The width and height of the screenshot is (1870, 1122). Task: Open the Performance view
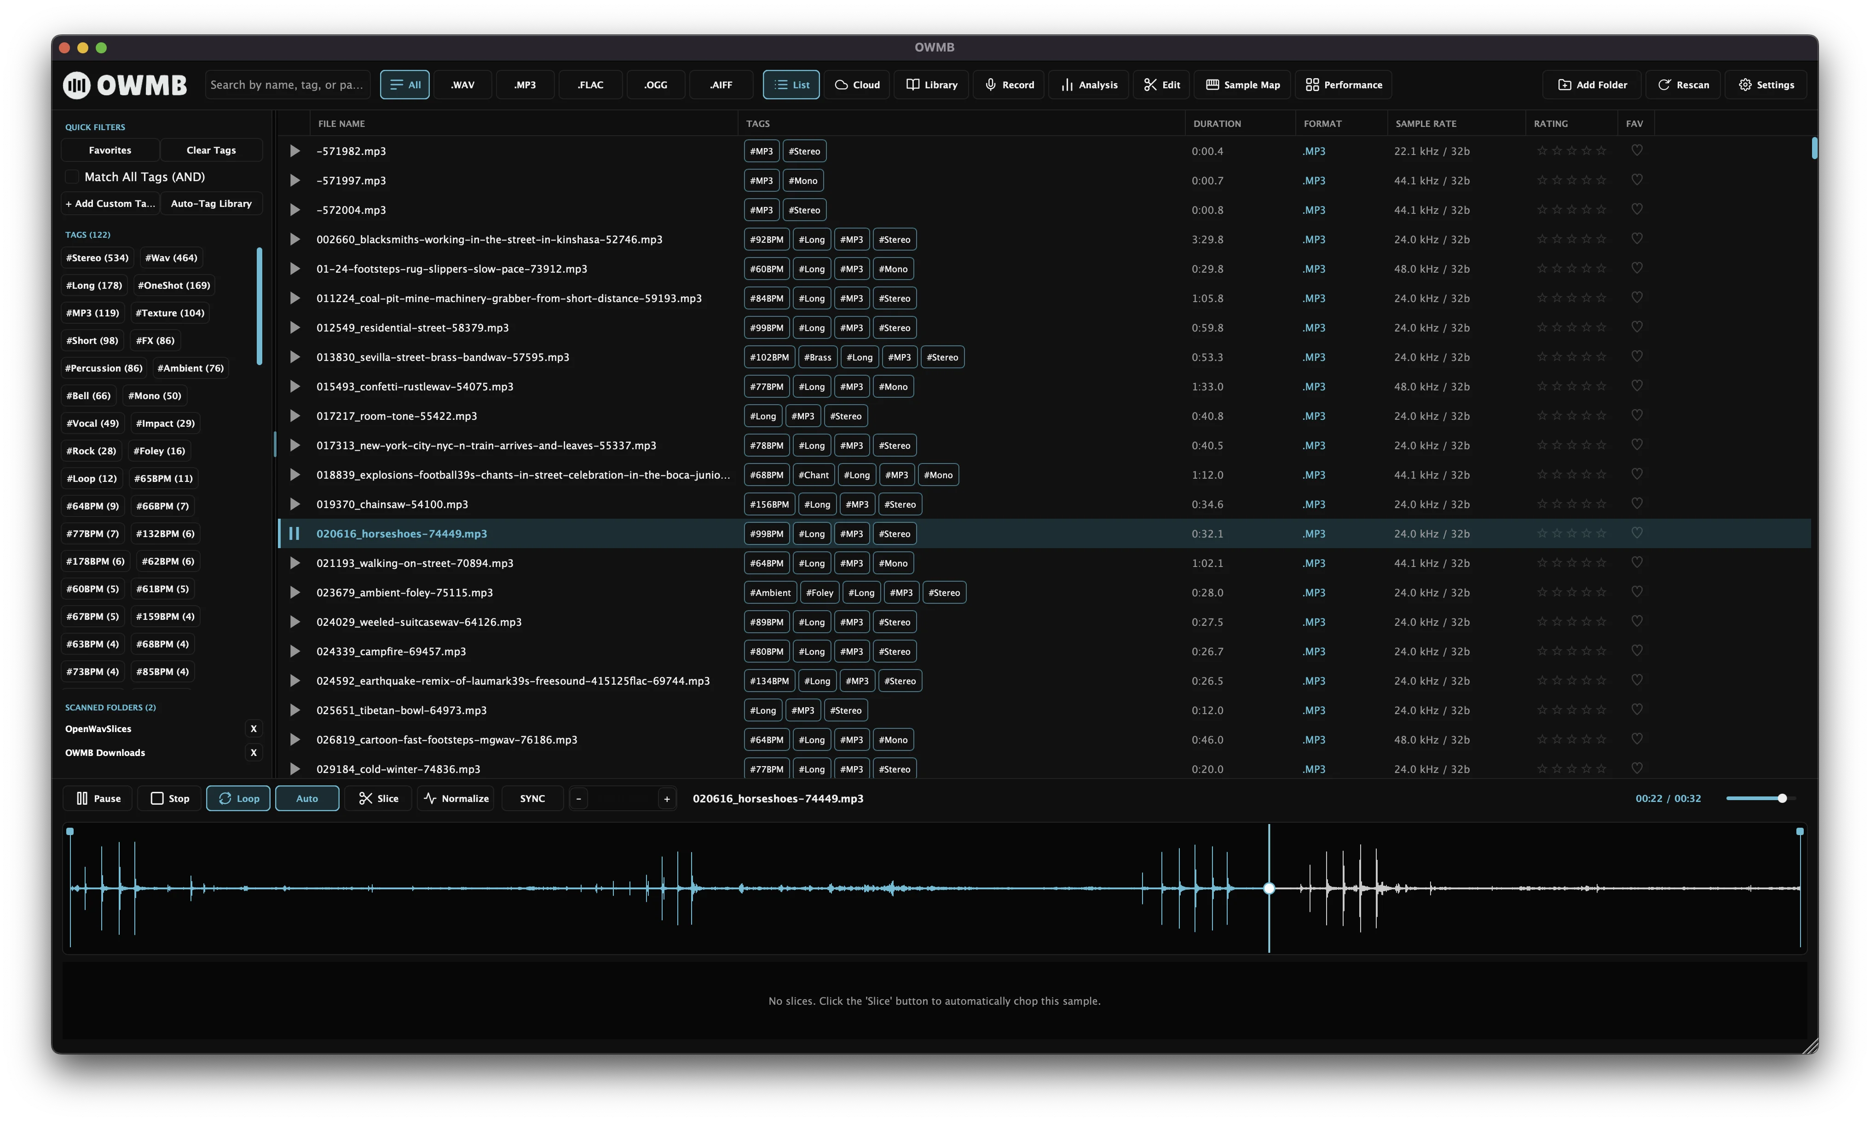coord(1344,85)
